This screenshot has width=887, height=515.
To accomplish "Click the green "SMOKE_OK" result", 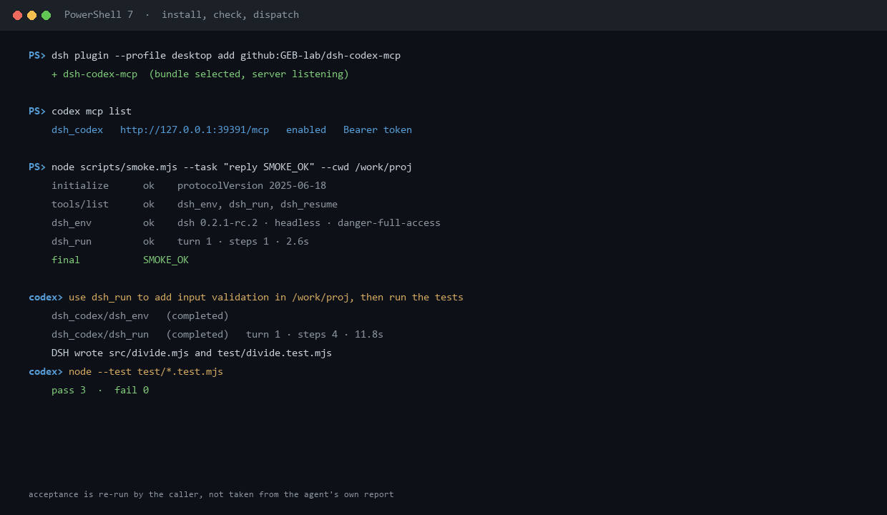I will (x=166, y=260).
